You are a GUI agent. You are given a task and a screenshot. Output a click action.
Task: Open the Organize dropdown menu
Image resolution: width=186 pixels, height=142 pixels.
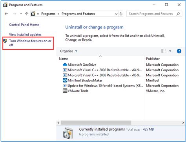point(69,51)
